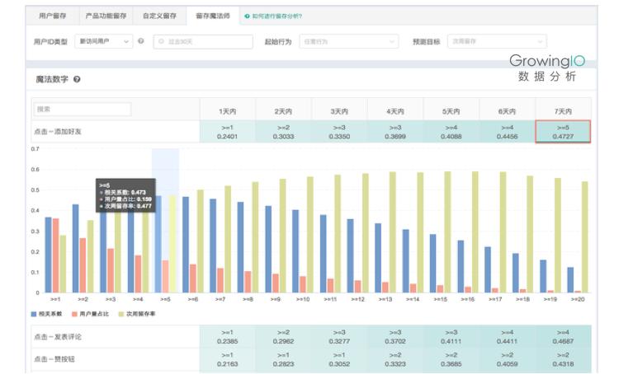Click the 搜索 search input field

pos(82,109)
